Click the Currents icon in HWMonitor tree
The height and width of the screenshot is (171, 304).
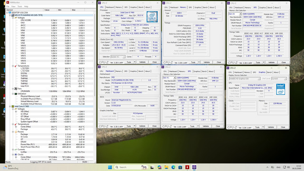16,150
